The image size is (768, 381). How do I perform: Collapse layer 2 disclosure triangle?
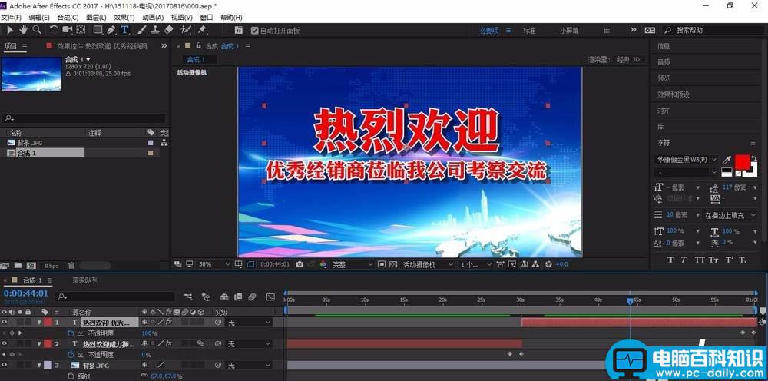(x=39, y=344)
